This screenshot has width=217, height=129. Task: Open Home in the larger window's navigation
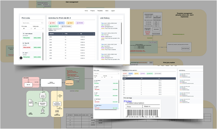tap(86, 11)
